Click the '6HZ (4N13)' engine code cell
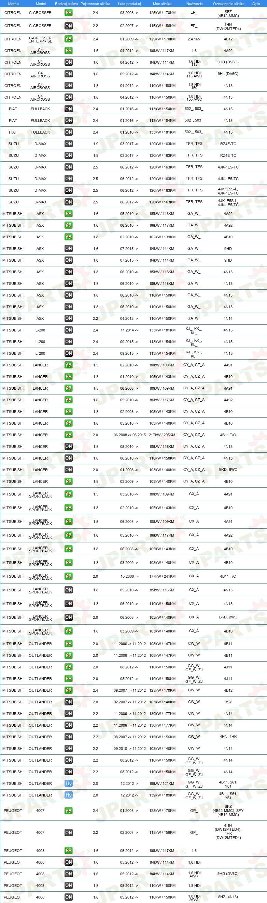This screenshot has height=903, width=267. [x=228, y=897]
